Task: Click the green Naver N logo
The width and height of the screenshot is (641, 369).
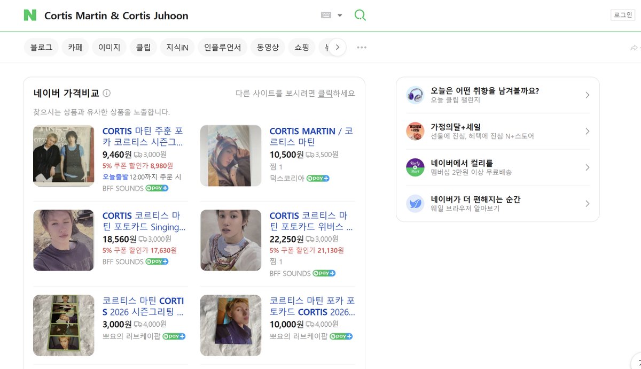Action: (30, 16)
